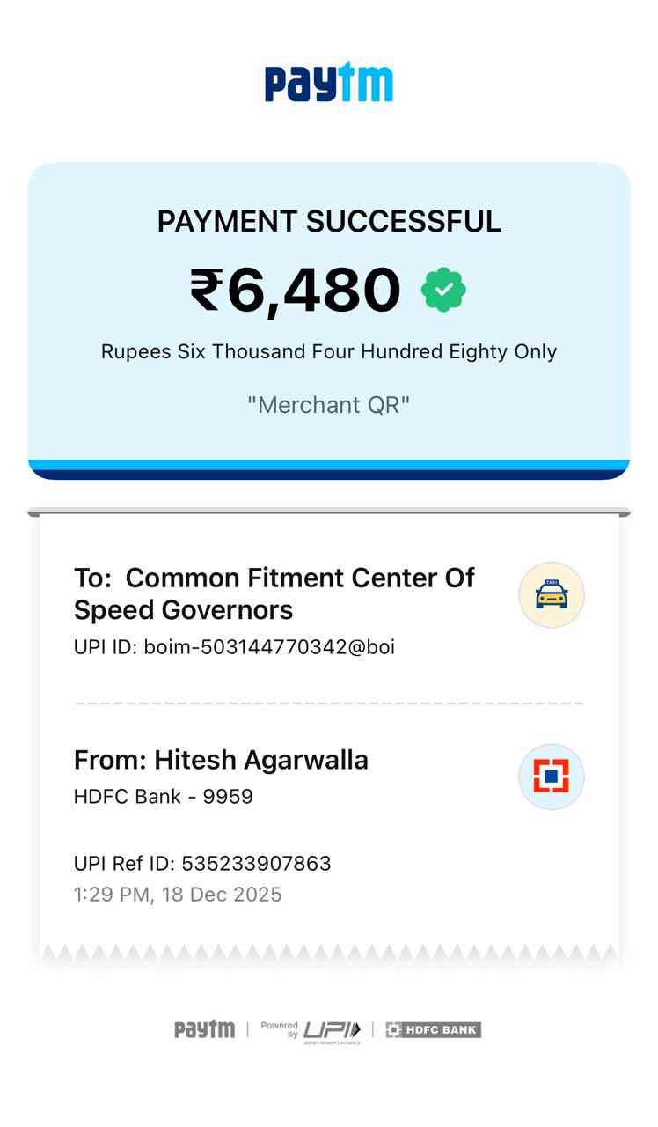
Task: Click the payee UPI ID boim-503144770342@boi
Action: point(234,647)
